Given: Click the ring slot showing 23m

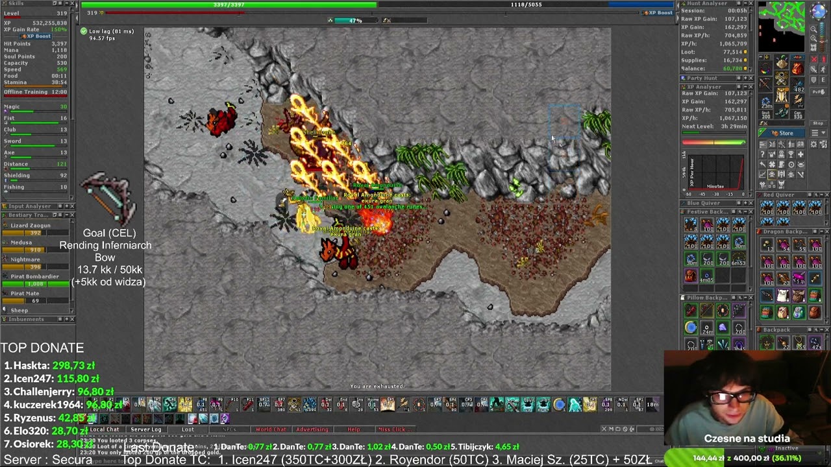Looking at the screenshot, I should (x=765, y=102).
